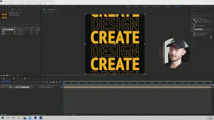
Task: Open the Normal blending mode dropdown
Action: click(x=33, y=87)
